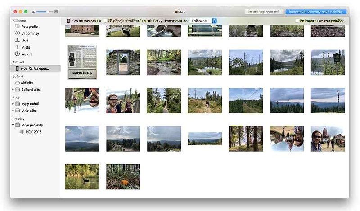Click the iFon Xs Maxipes Fík toolbar label

coord(86,21)
